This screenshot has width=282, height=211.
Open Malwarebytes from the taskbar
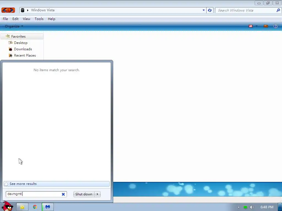(47, 207)
